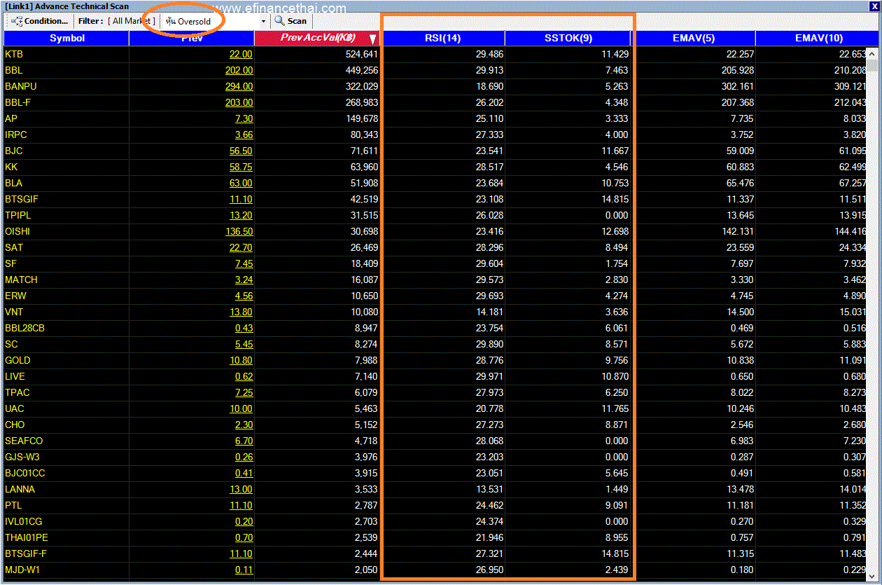882x585 pixels.
Task: Sort by the Symbol column header
Action: point(66,38)
